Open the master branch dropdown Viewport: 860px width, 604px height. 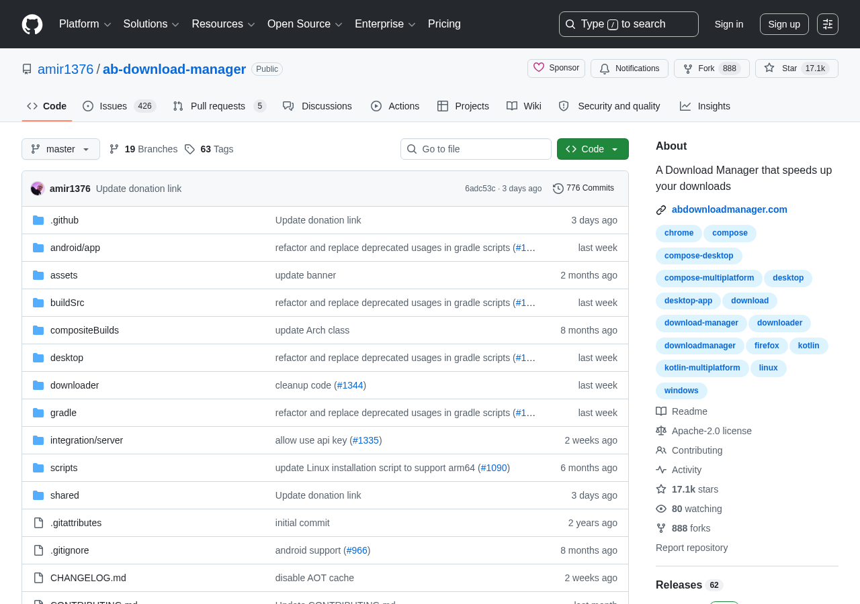coord(60,149)
